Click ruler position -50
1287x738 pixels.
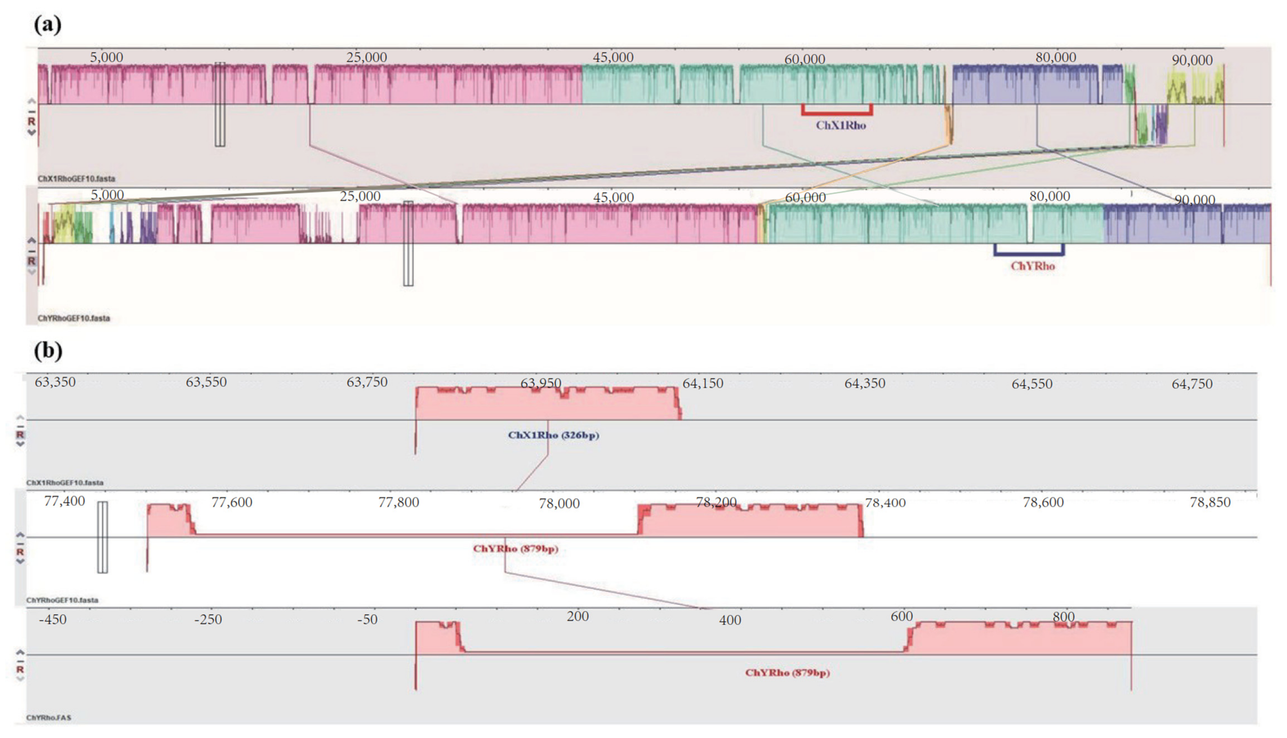coord(367,619)
